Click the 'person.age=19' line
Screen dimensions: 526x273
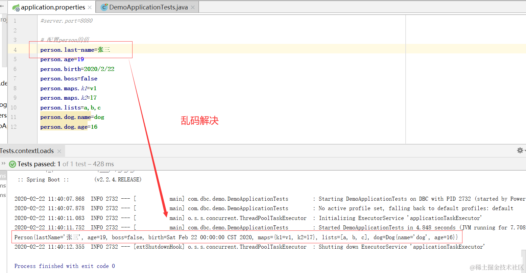click(x=62, y=59)
